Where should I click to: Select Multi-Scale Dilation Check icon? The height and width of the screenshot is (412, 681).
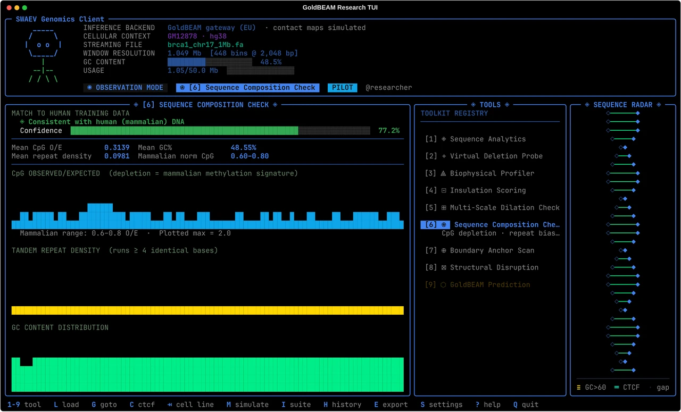click(444, 208)
